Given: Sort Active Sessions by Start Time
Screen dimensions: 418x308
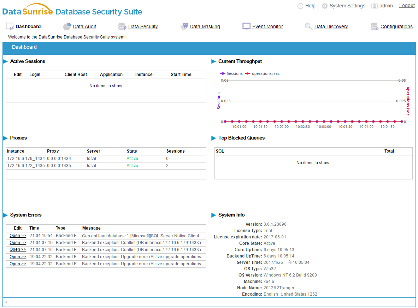Looking at the screenshot, I should click(x=181, y=74).
